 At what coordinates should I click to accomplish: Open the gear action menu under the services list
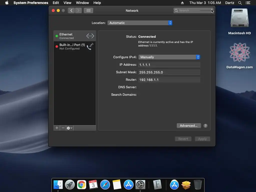tap(69, 128)
